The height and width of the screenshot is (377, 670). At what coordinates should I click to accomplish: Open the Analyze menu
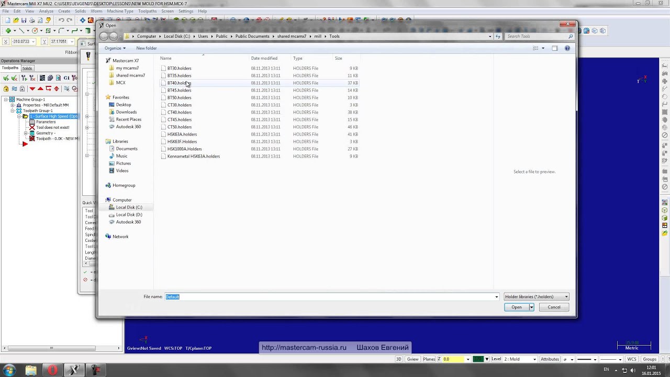(46, 11)
